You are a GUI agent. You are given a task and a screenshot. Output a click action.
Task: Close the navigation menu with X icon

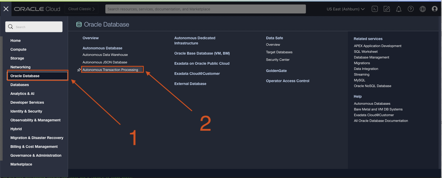point(6,9)
